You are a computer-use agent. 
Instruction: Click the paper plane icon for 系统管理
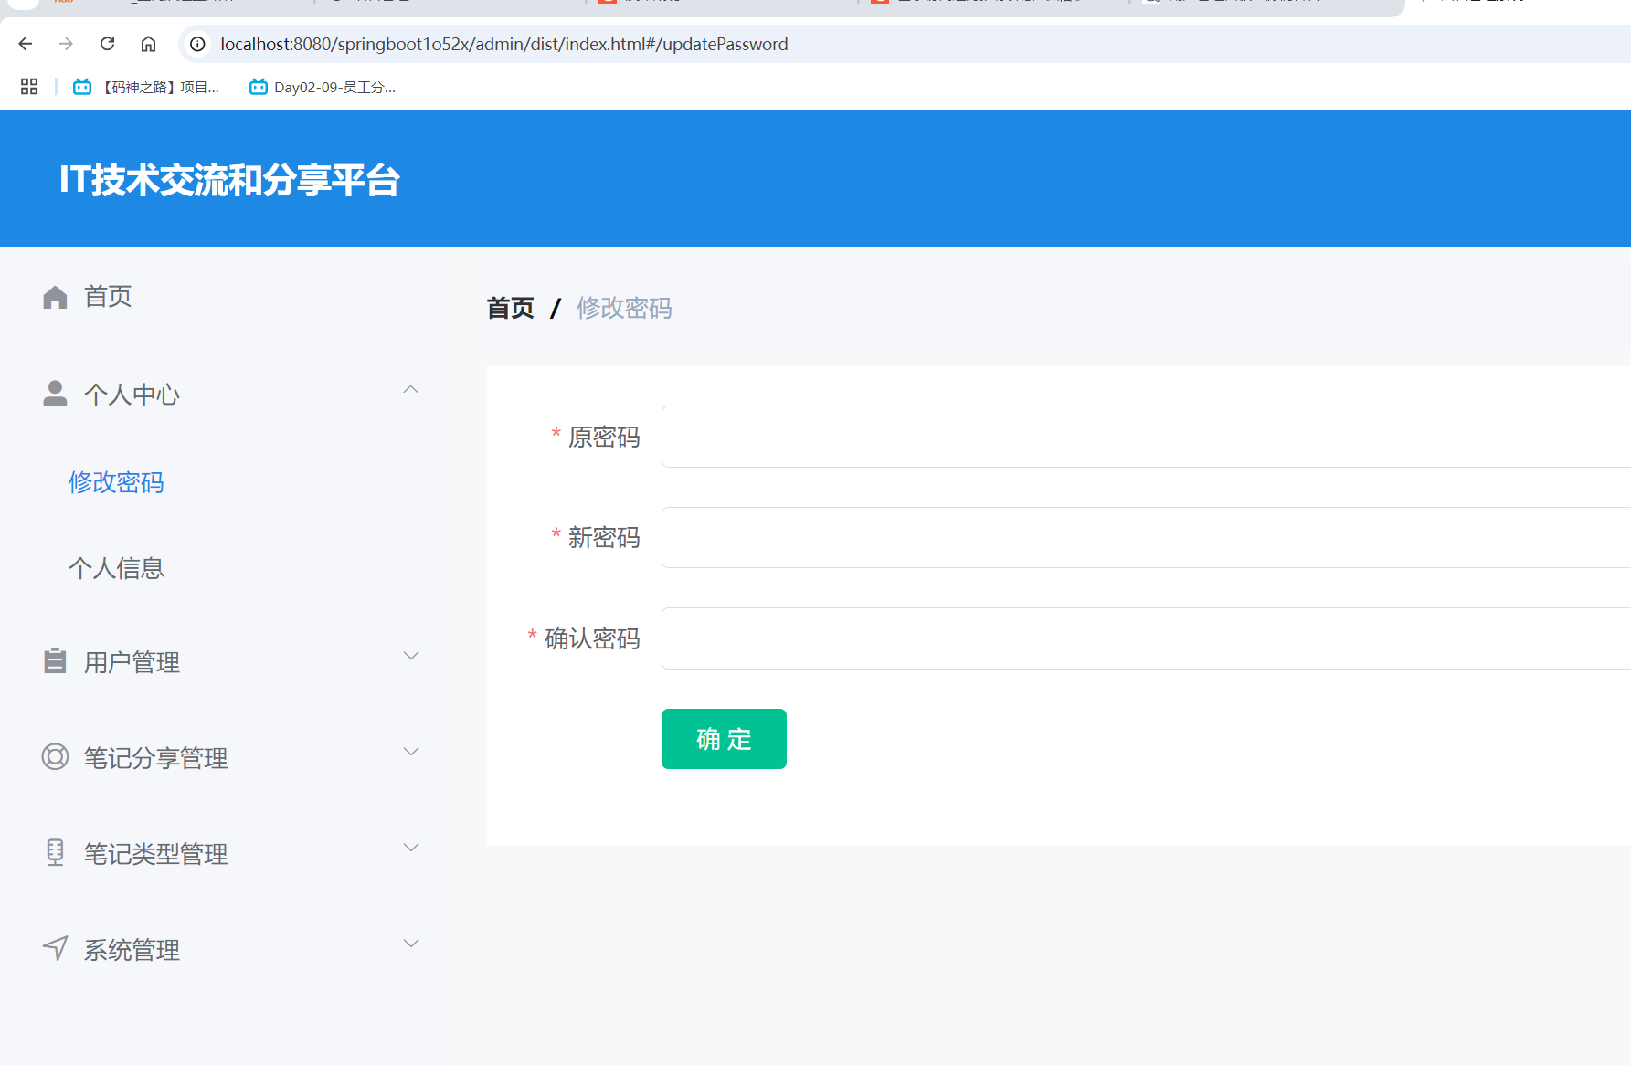[x=55, y=948]
